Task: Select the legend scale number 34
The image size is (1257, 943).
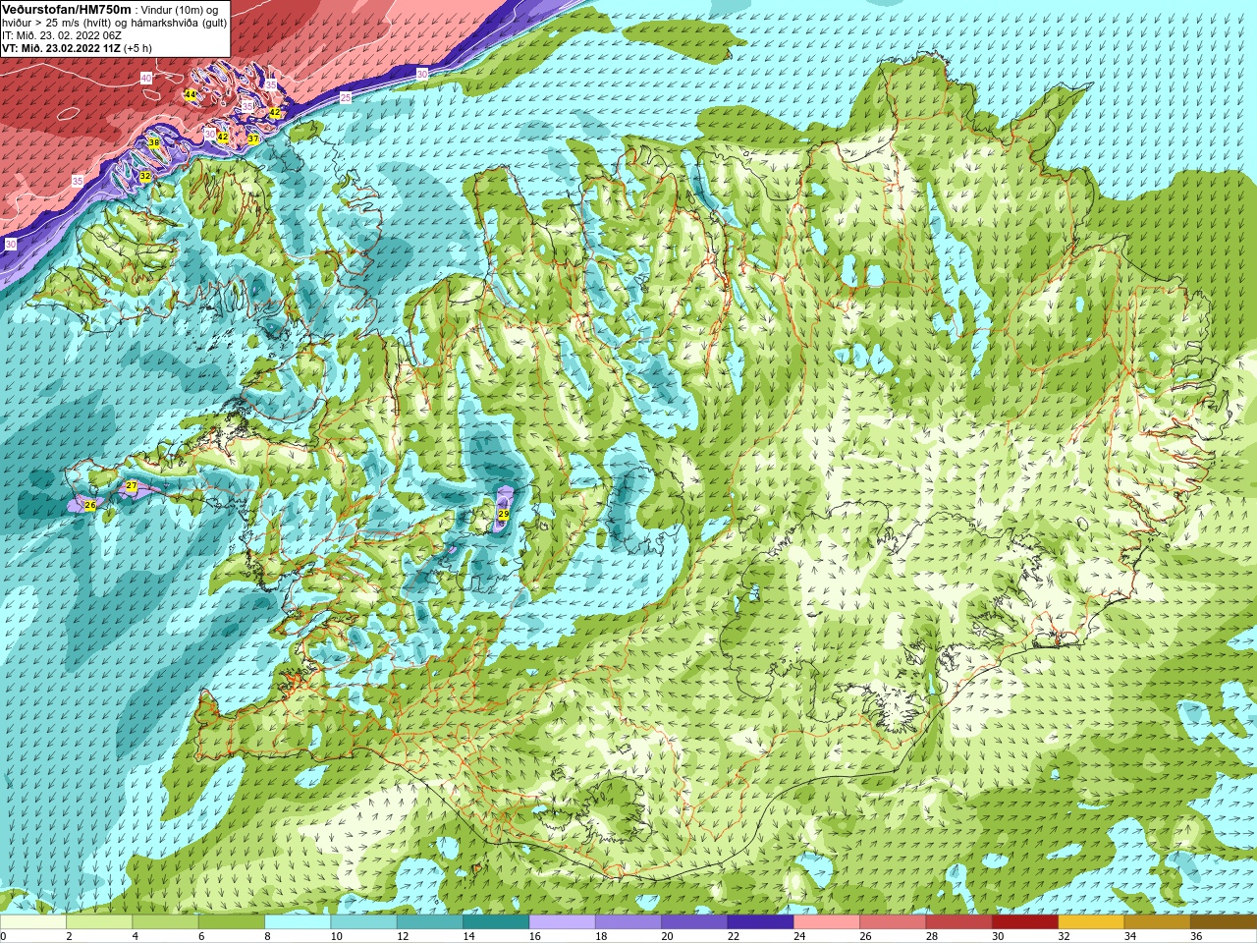Action: point(1130,936)
